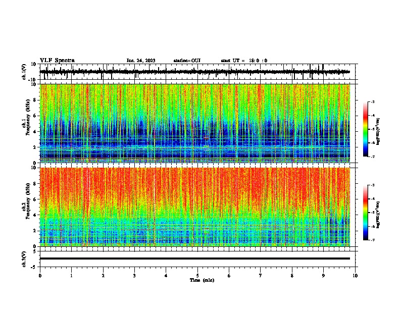Click the "Jan. 24, 2023" date label

tap(141, 61)
